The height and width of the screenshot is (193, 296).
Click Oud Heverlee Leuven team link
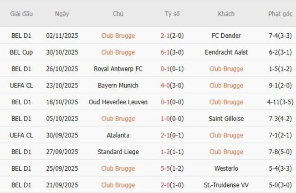(118, 102)
